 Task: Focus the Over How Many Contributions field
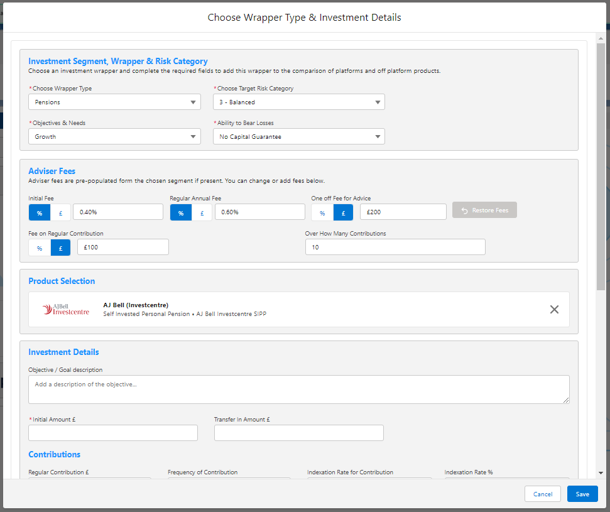[x=395, y=247]
